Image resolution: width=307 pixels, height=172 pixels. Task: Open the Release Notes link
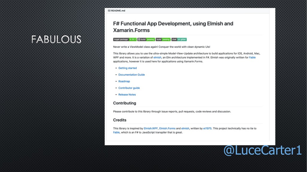point(127,95)
